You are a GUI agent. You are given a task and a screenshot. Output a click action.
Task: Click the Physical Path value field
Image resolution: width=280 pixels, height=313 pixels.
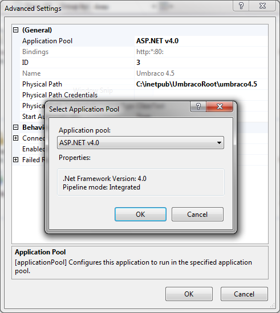201,84
